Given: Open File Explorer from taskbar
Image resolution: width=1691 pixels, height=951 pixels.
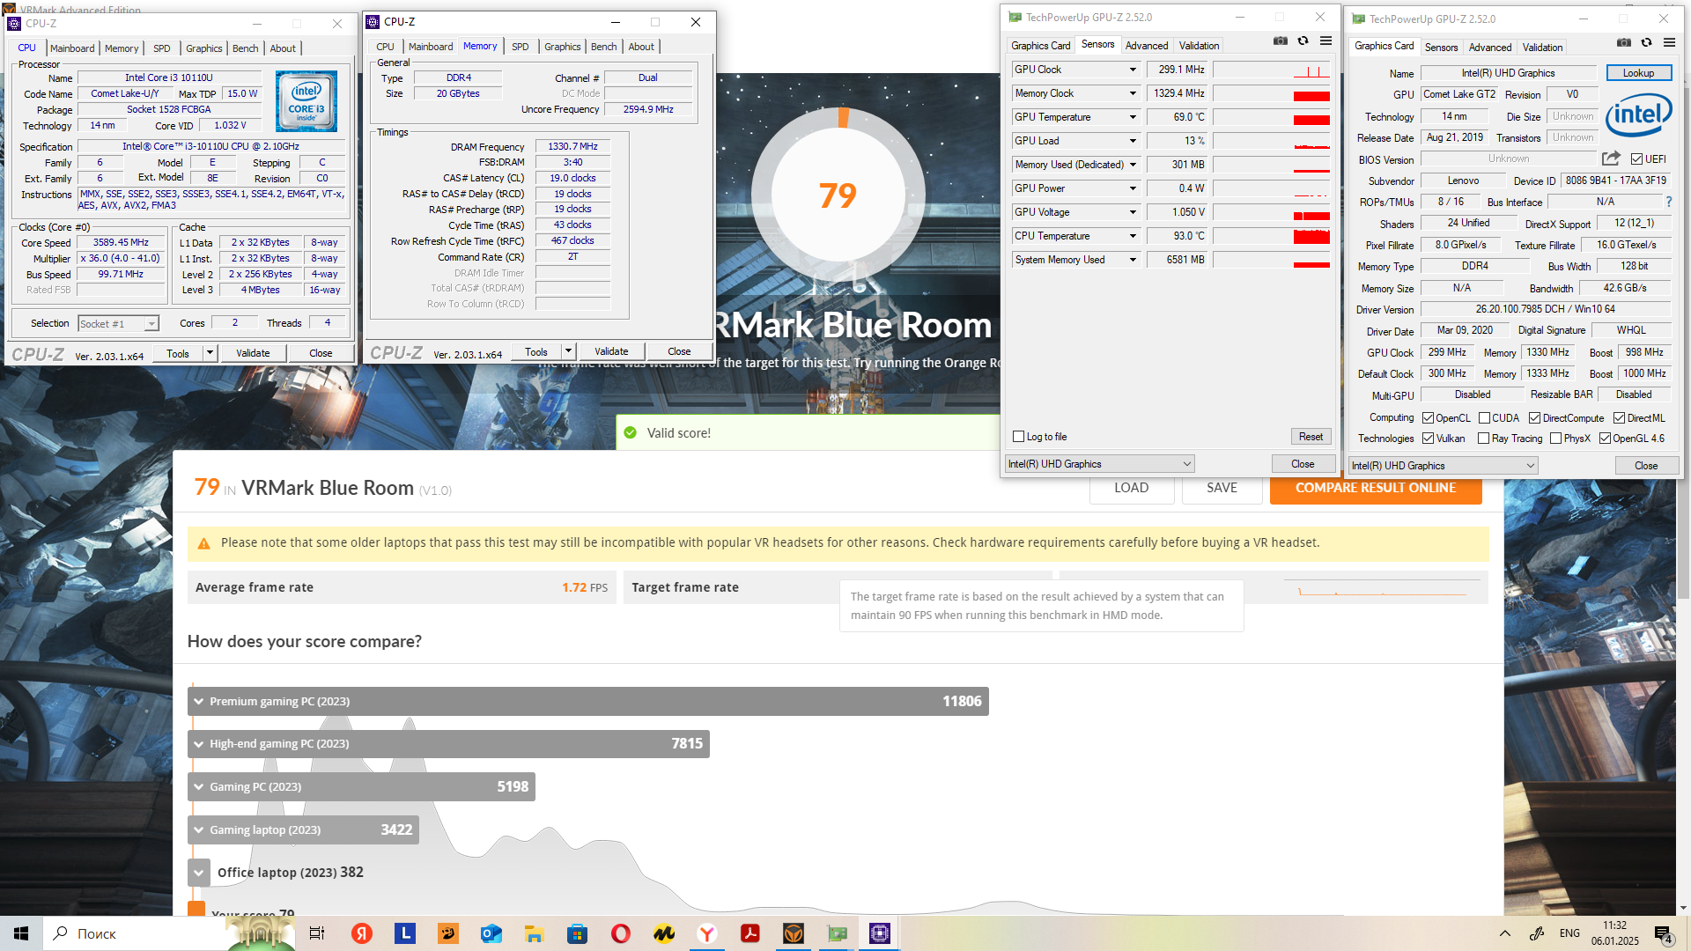Looking at the screenshot, I should [535, 933].
